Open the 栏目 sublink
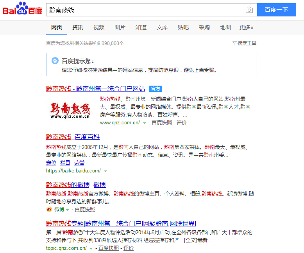This screenshot has width=304, height=253. (x=65, y=163)
